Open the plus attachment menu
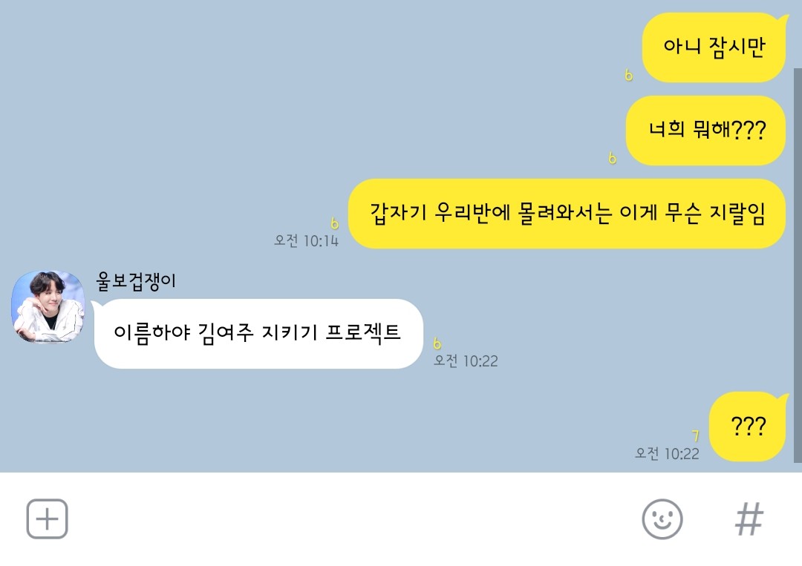The width and height of the screenshot is (802, 566). (x=47, y=519)
